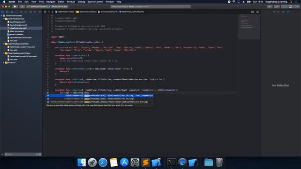301x169 pixels.
Task: Choose dequeueReusableHeaderFooterView completion
Action: coord(99,102)
